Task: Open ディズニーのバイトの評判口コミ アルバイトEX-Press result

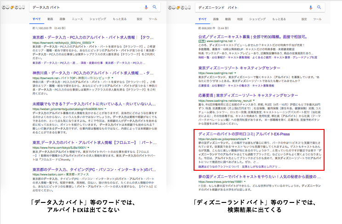Action: coord(244,134)
